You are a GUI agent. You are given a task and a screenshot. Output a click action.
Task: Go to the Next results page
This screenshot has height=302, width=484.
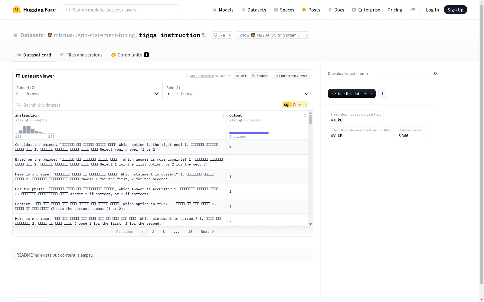pos(208,232)
